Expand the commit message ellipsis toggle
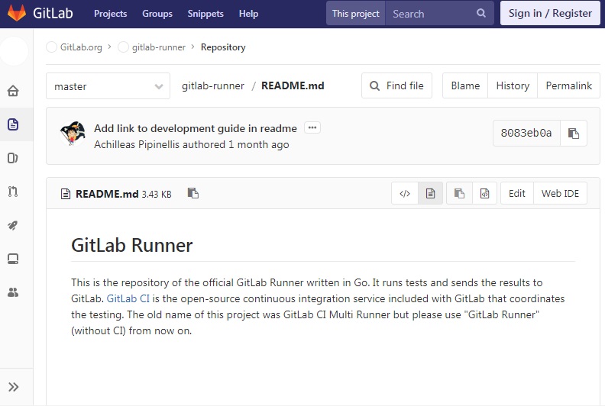 tap(312, 128)
